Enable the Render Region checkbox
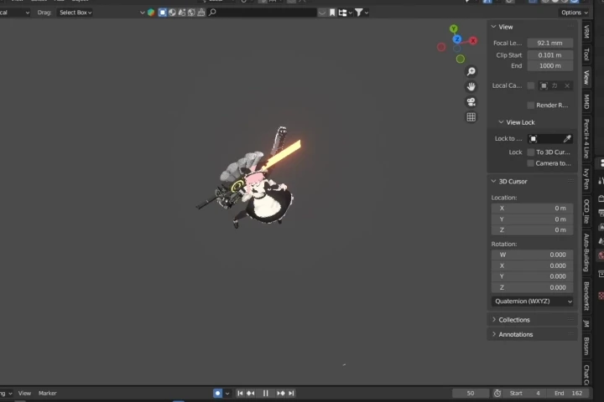 pyautogui.click(x=531, y=106)
